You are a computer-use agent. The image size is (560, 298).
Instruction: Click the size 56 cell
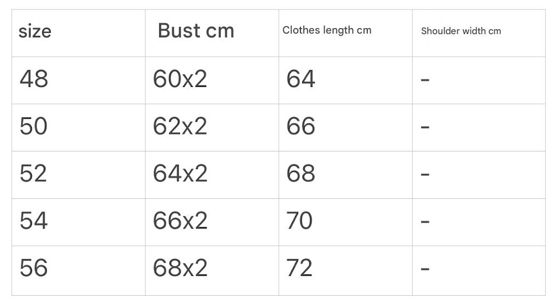(x=34, y=269)
